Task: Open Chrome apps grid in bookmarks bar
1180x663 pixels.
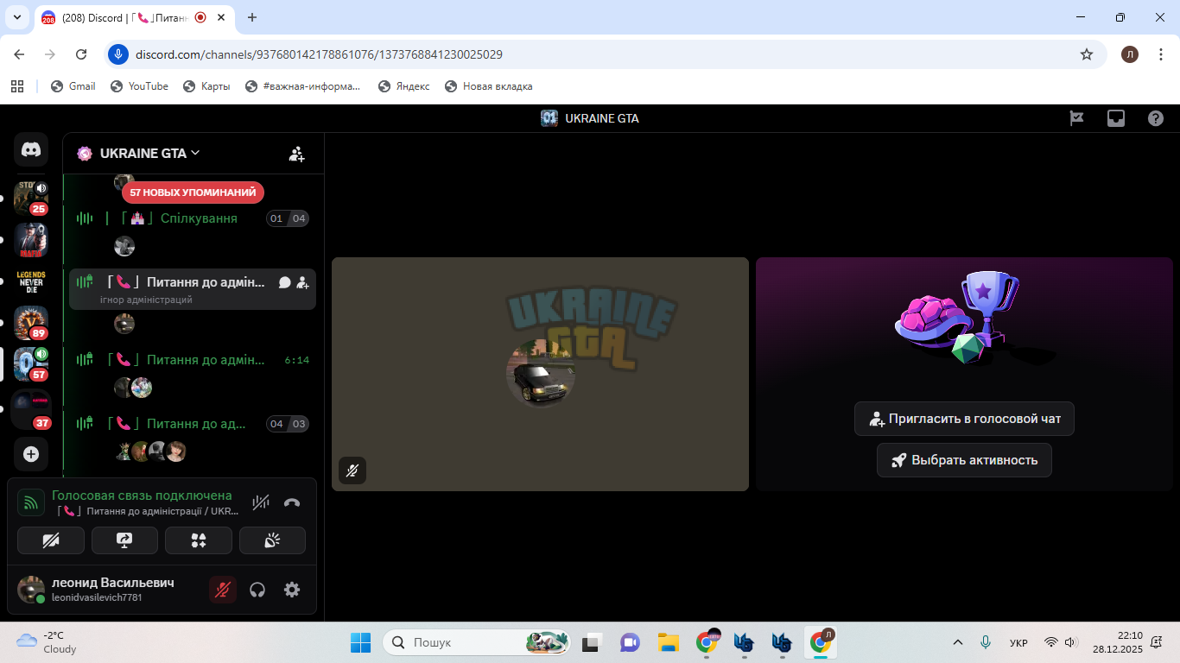Action: 16,86
